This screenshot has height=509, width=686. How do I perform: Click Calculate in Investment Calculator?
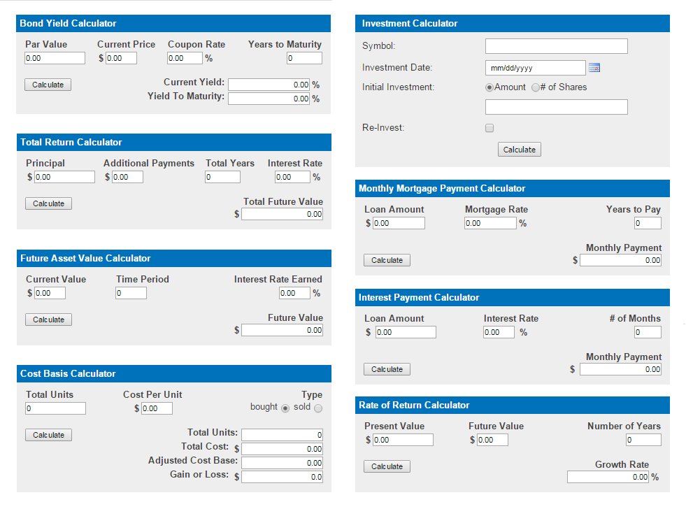[x=519, y=150]
